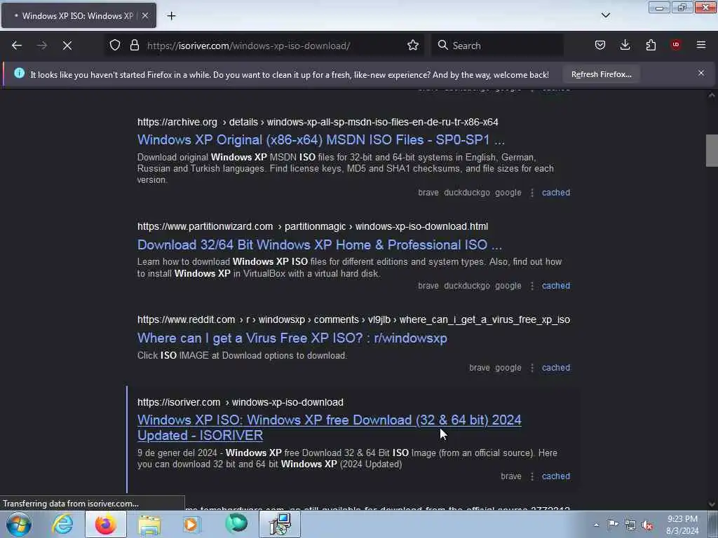Open a new tab
This screenshot has width=718, height=538.
tap(171, 16)
